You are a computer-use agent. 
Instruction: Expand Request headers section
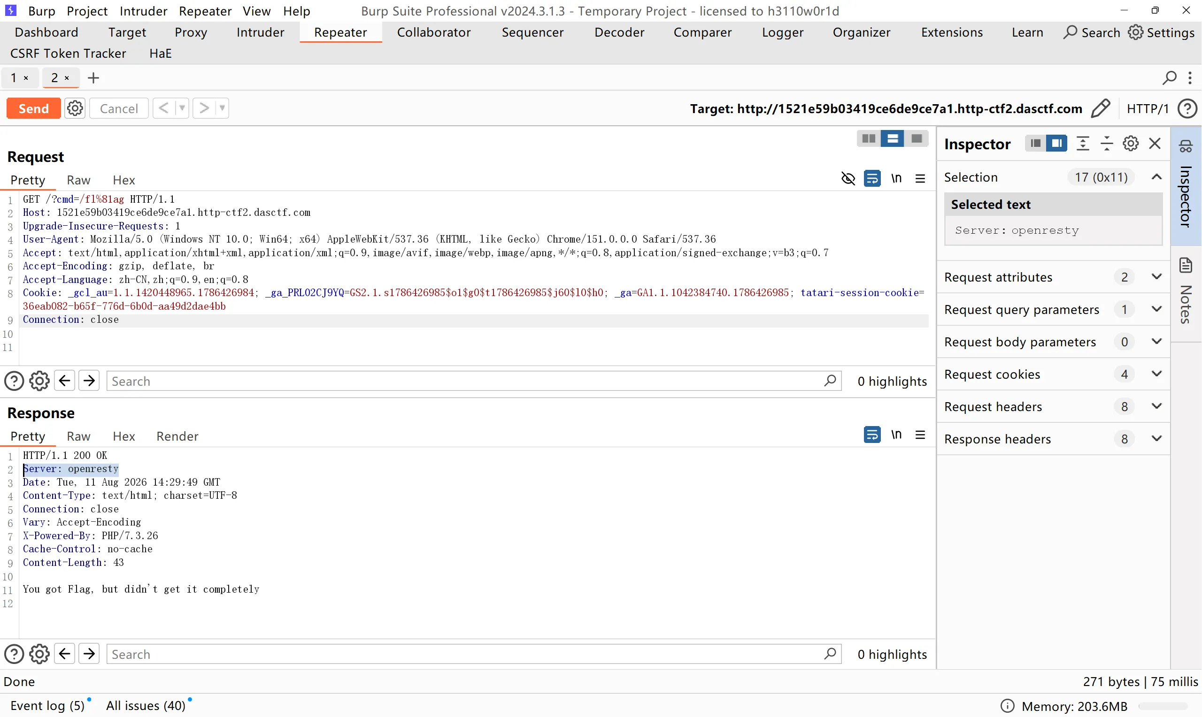pos(1156,406)
